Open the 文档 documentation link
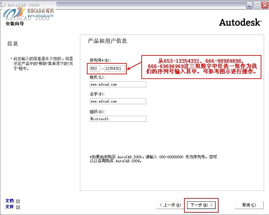The image size is (269, 215). point(9,201)
